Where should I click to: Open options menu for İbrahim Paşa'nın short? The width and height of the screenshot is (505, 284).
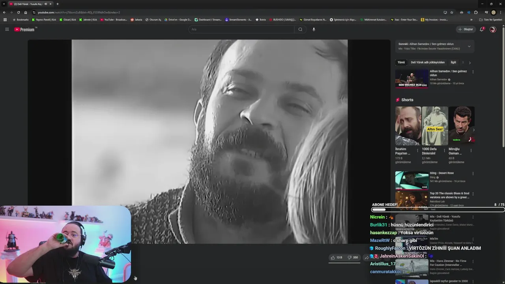tap(418, 150)
